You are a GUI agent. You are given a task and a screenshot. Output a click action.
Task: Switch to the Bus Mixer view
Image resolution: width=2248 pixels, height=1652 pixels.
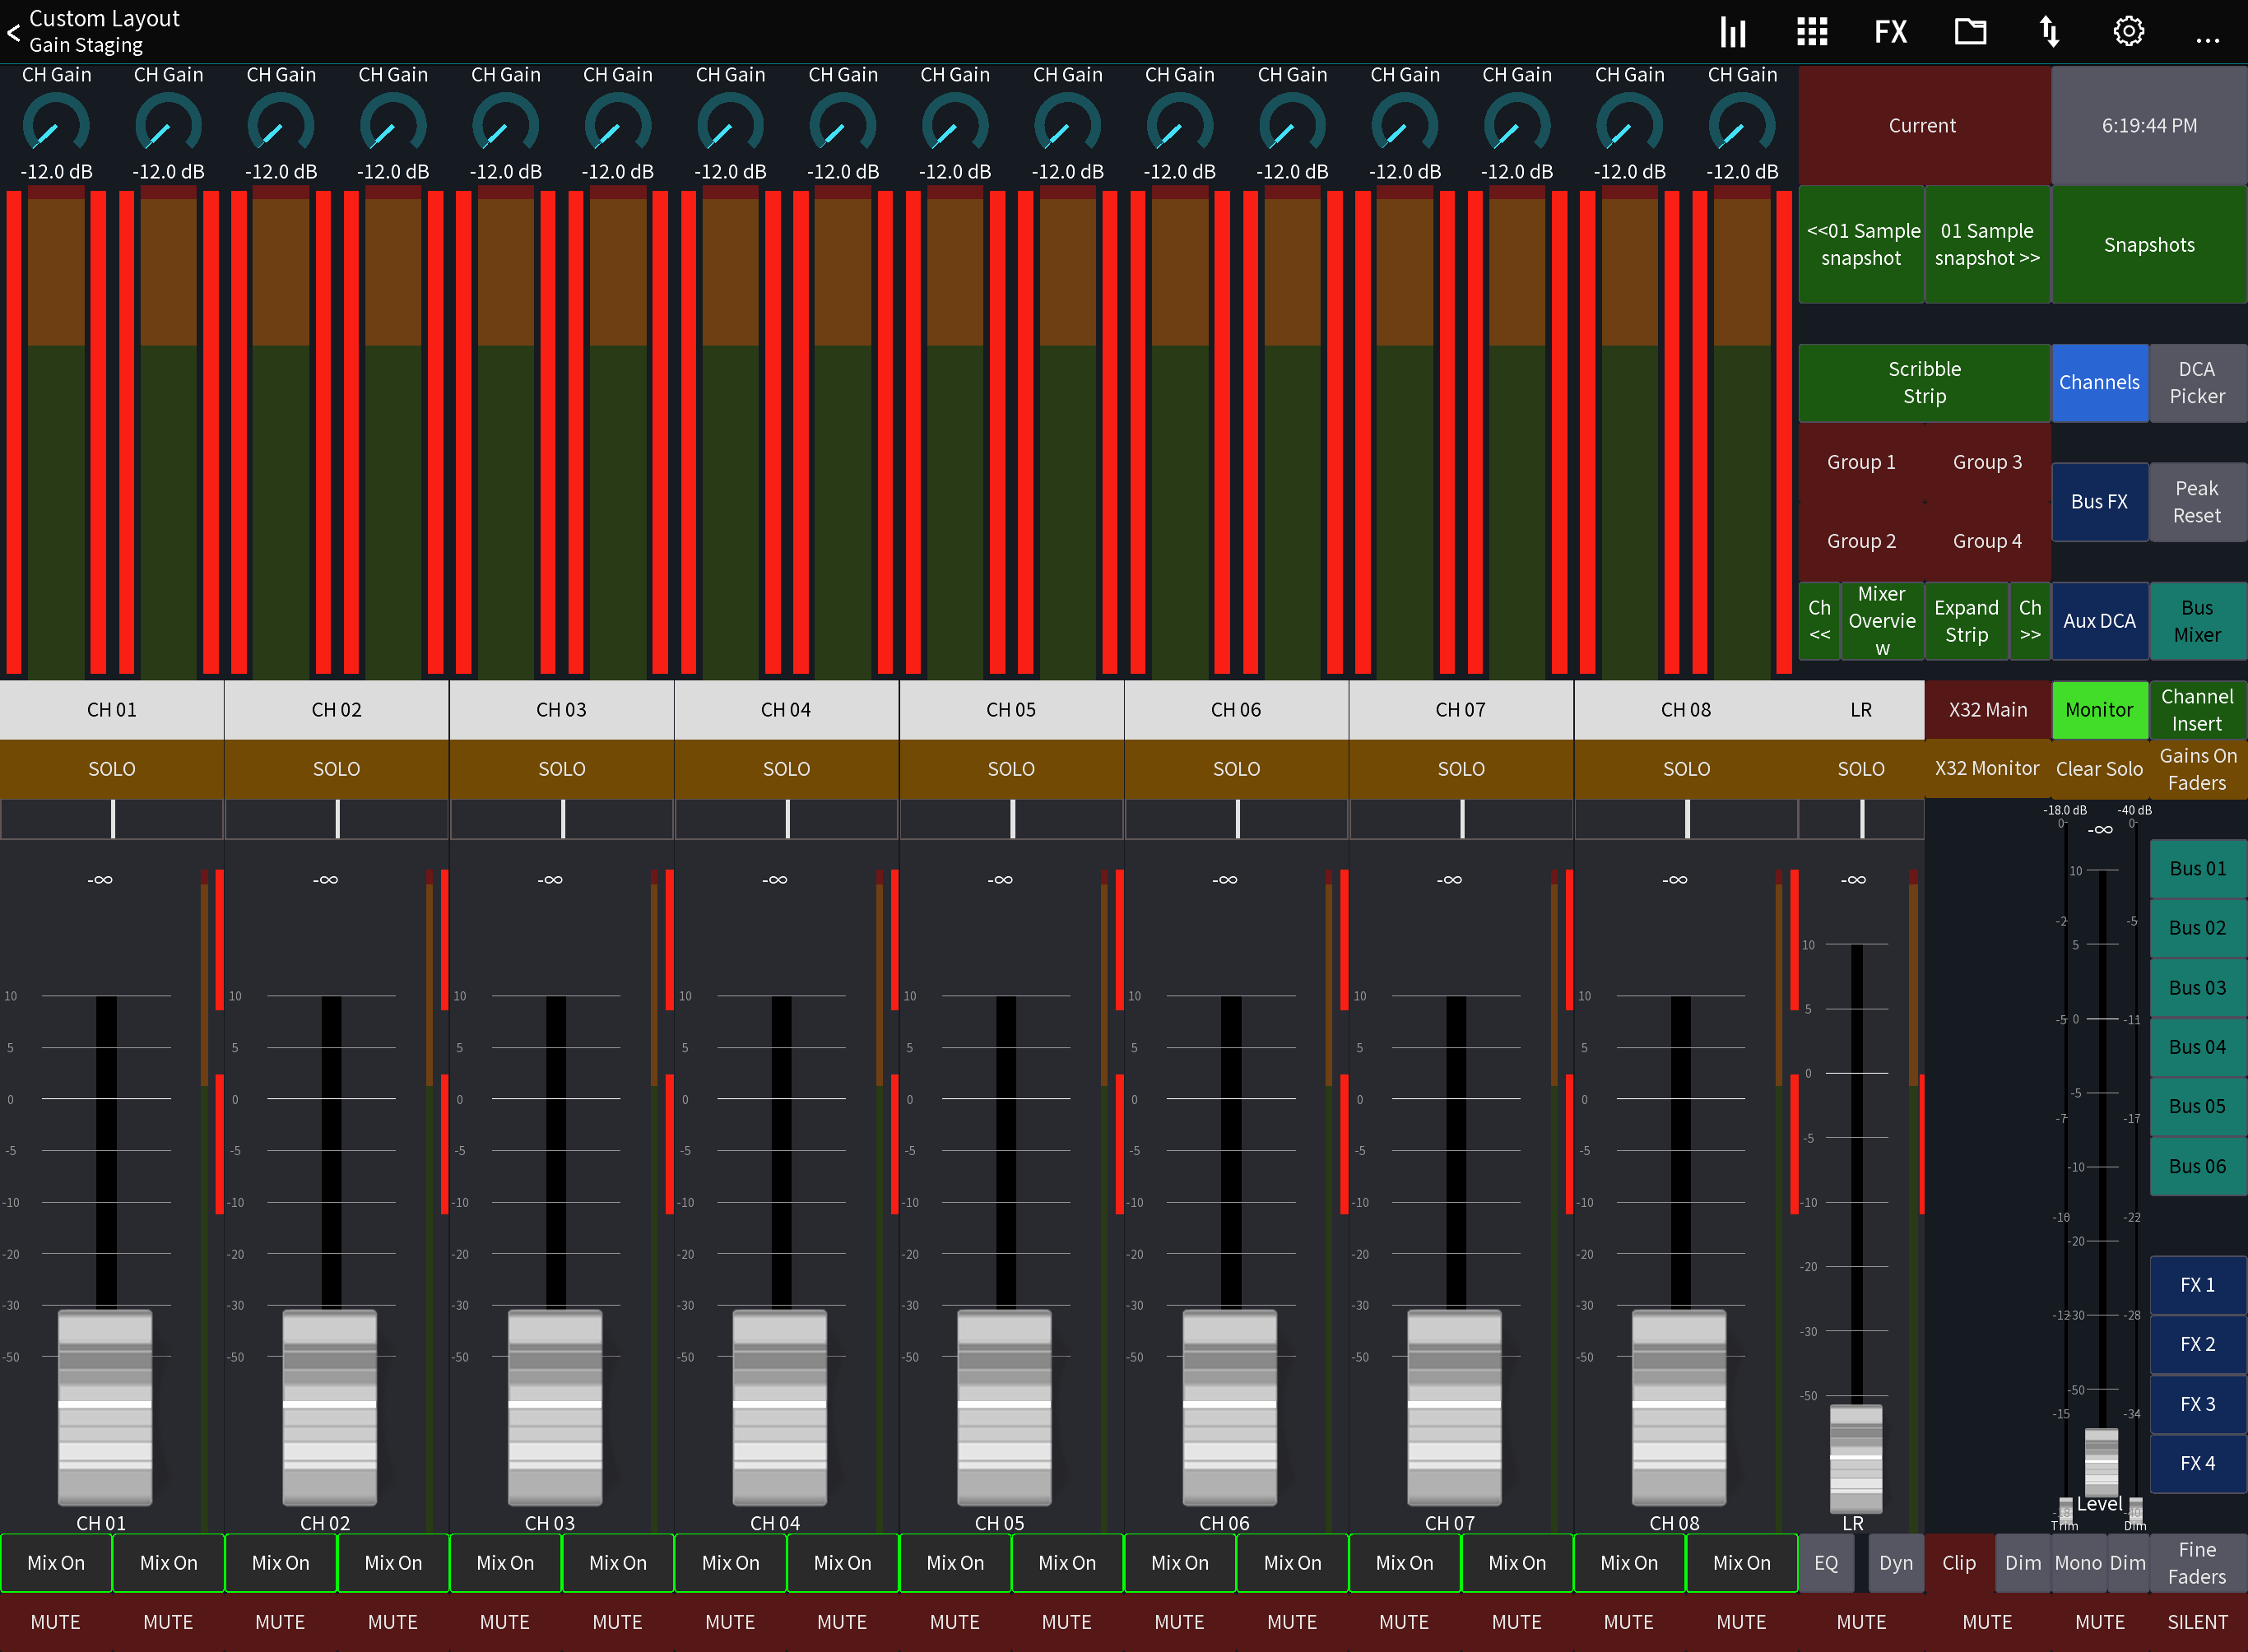[2197, 620]
